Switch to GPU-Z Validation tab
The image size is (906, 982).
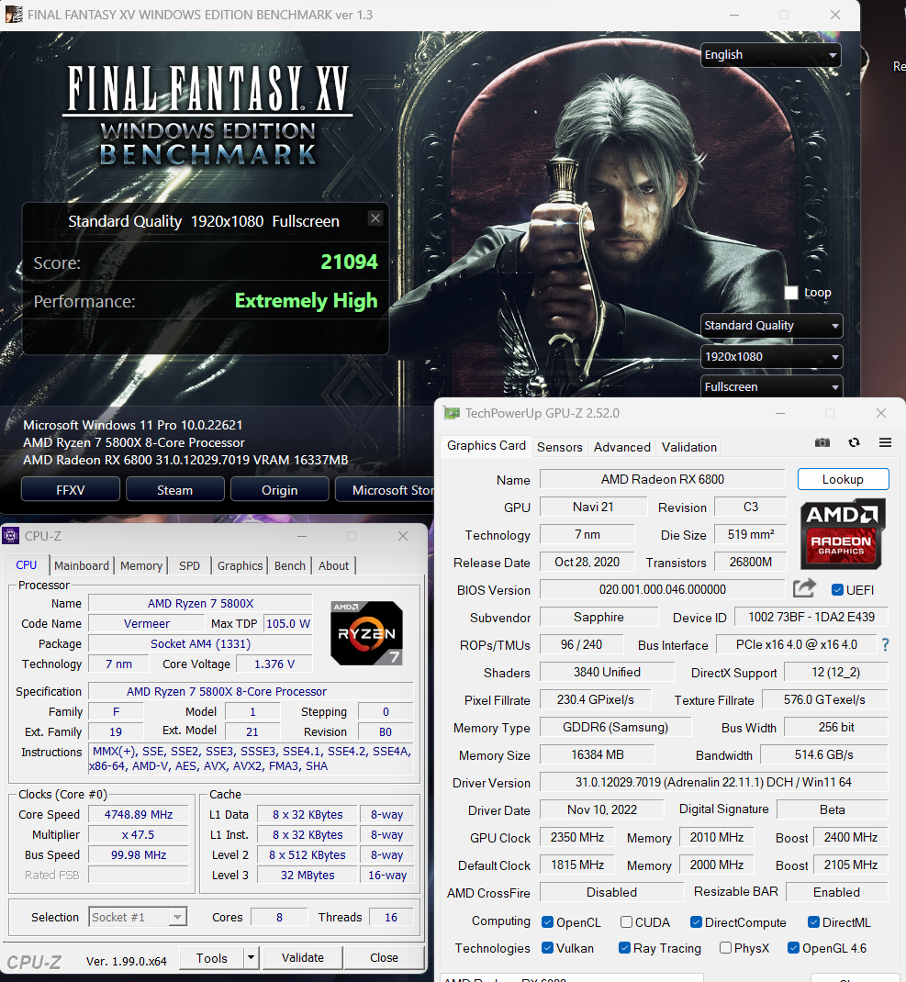click(689, 447)
